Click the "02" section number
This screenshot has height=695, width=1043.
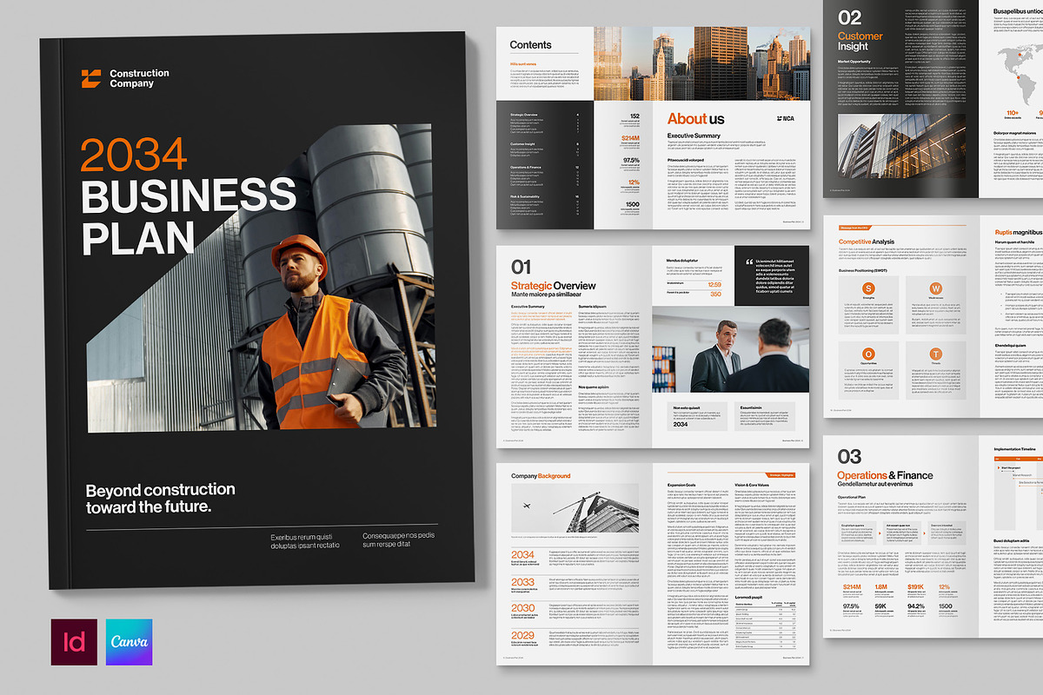click(849, 17)
